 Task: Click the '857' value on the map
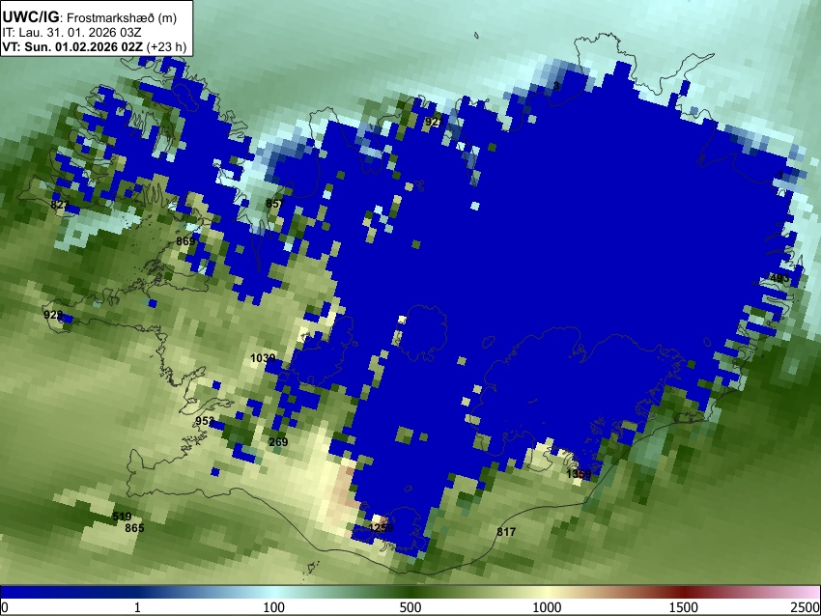point(275,204)
